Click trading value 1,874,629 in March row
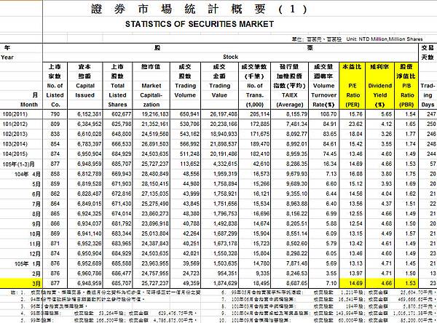Screen dimensions: 437x323 coord(225,284)
